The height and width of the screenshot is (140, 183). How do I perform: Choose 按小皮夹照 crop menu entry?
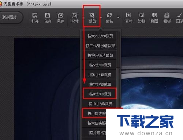[94, 113]
